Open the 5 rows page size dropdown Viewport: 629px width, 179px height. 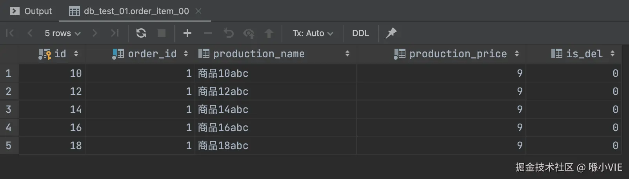coord(62,33)
